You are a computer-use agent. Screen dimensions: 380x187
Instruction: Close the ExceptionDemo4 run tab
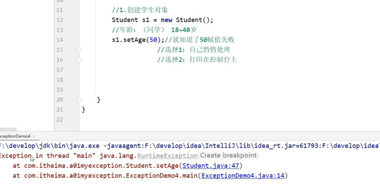(x=34, y=136)
